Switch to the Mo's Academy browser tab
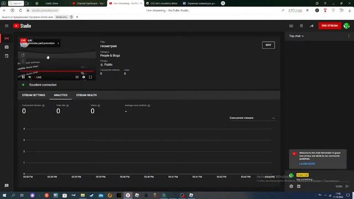354x199 pixels. coord(162,3)
